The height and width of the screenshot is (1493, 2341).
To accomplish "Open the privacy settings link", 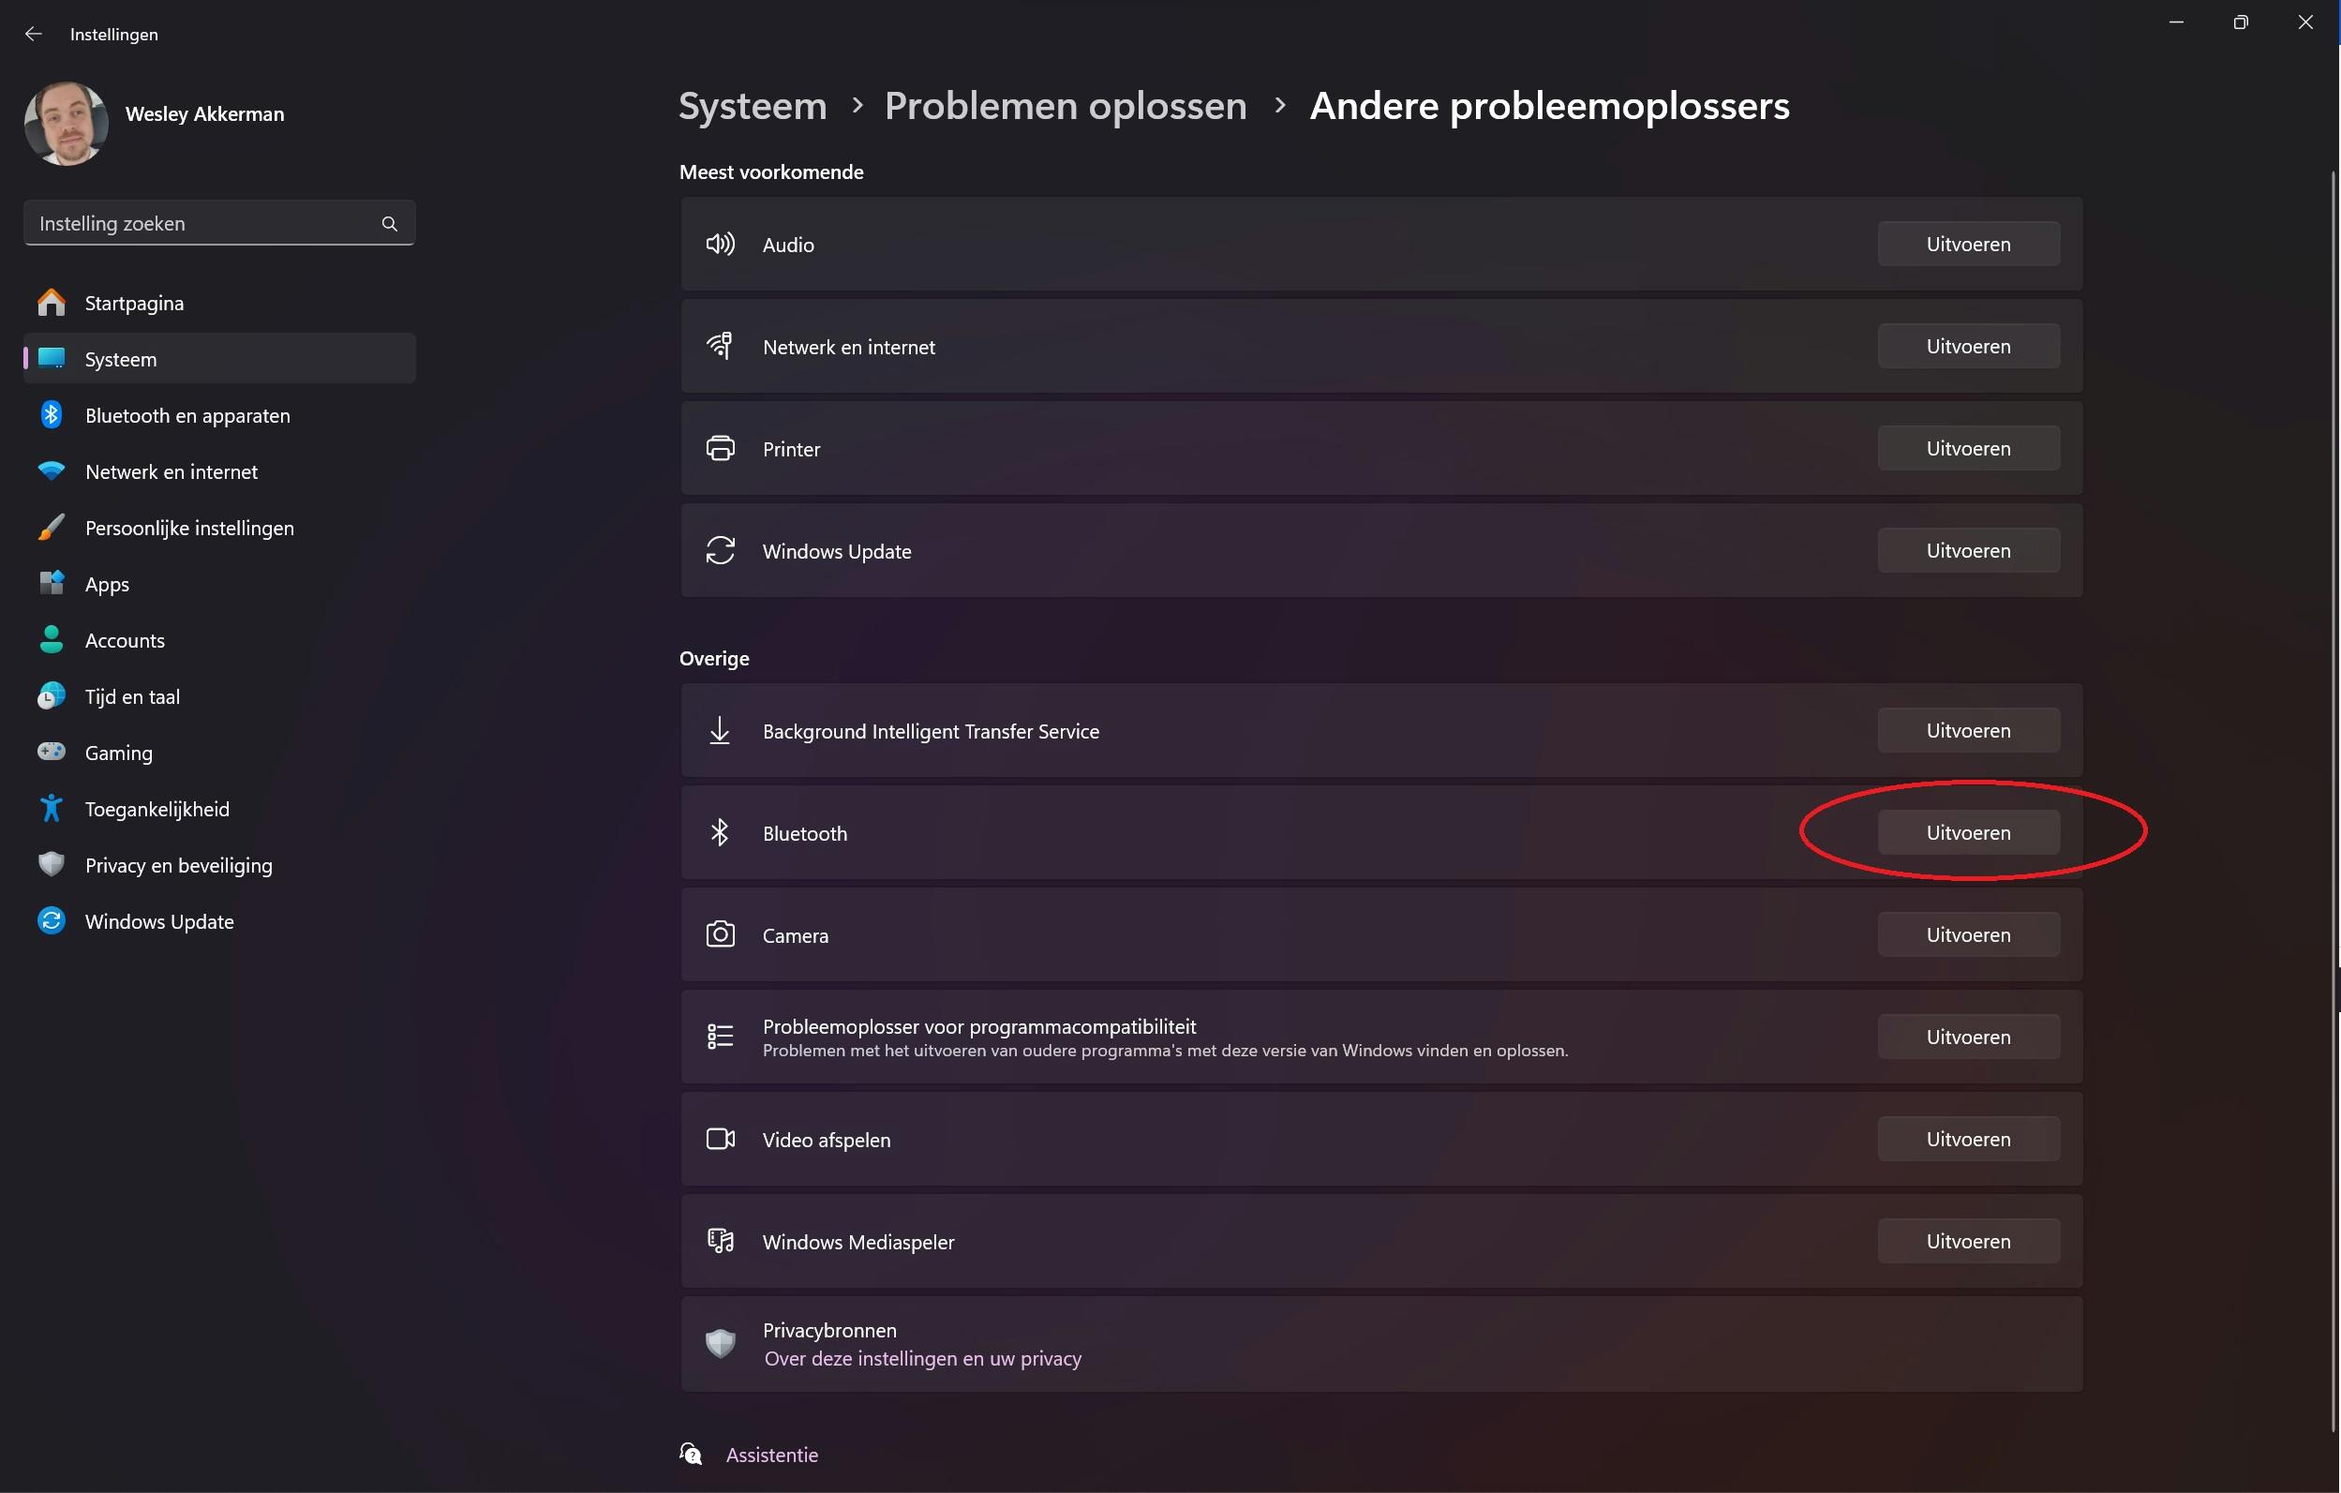I will [921, 1359].
